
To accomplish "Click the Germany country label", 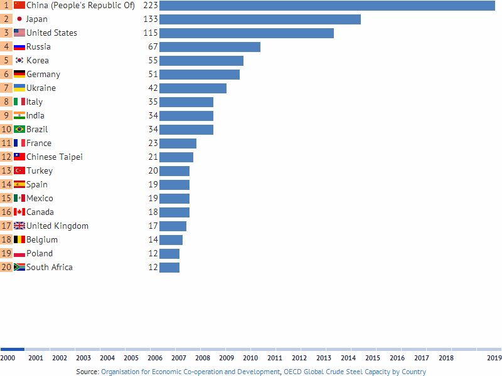I will click(43, 74).
